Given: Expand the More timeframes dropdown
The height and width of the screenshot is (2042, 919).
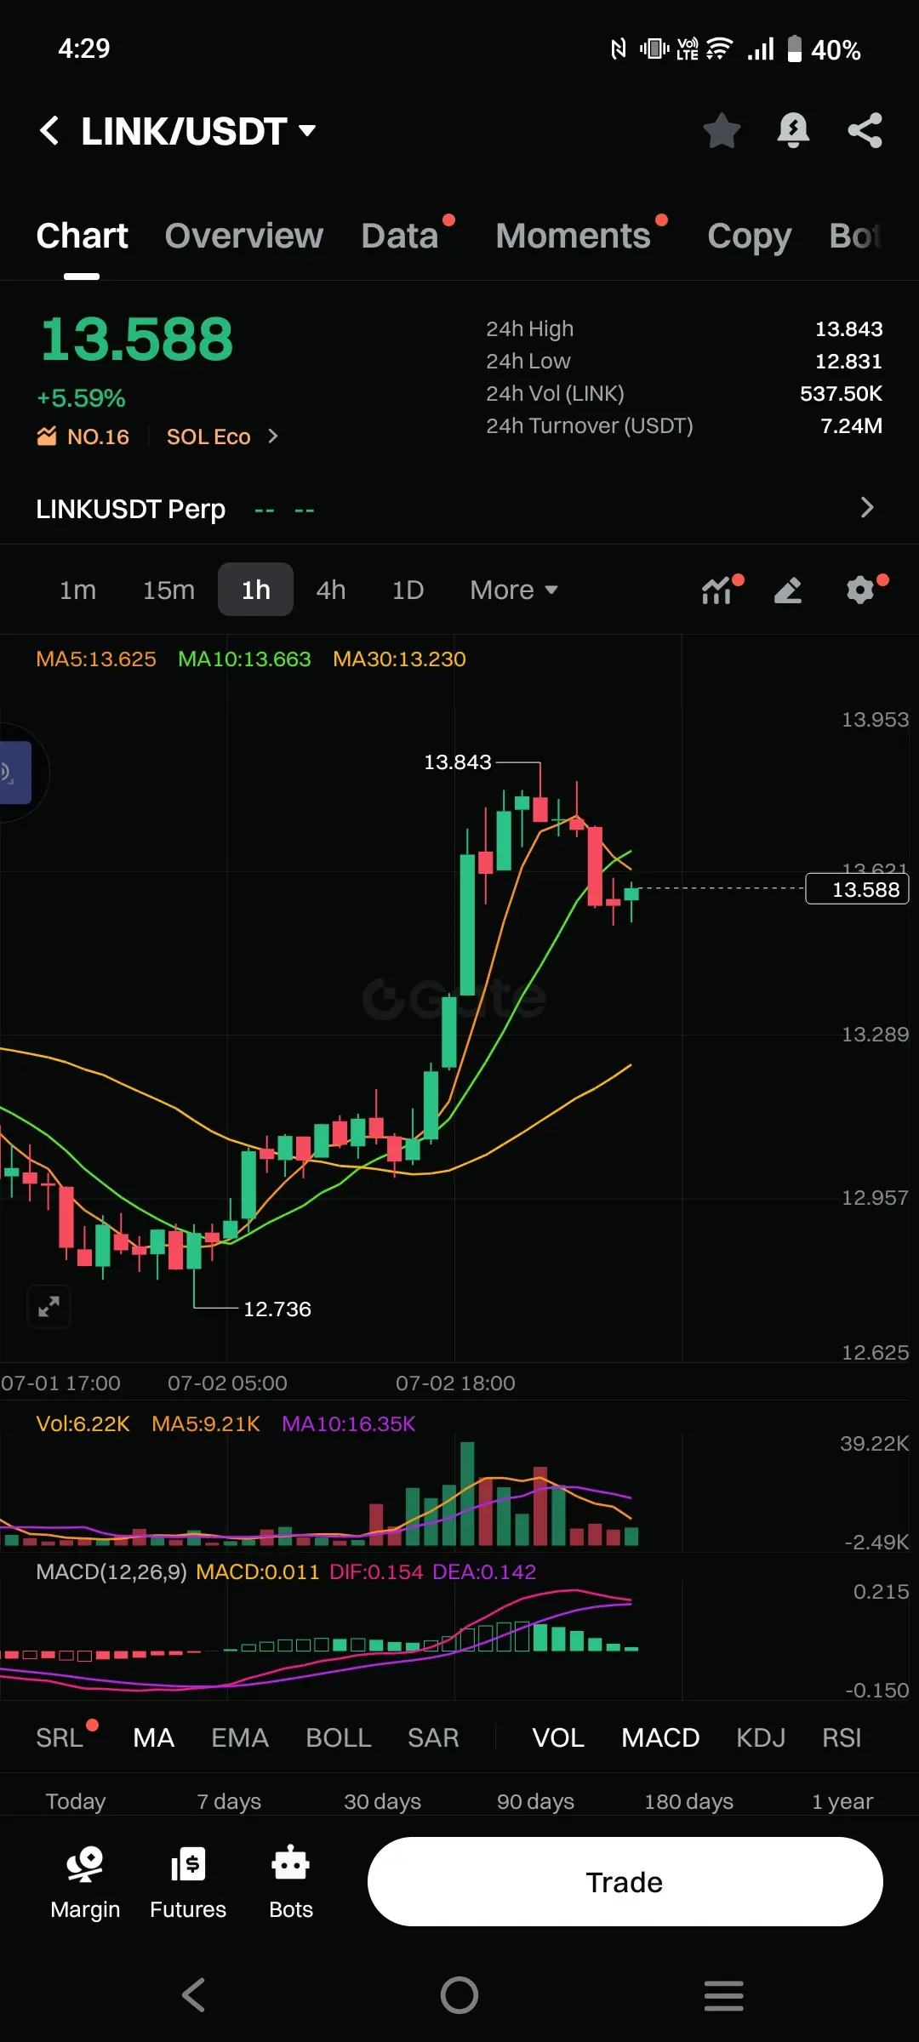Looking at the screenshot, I should 514,590.
